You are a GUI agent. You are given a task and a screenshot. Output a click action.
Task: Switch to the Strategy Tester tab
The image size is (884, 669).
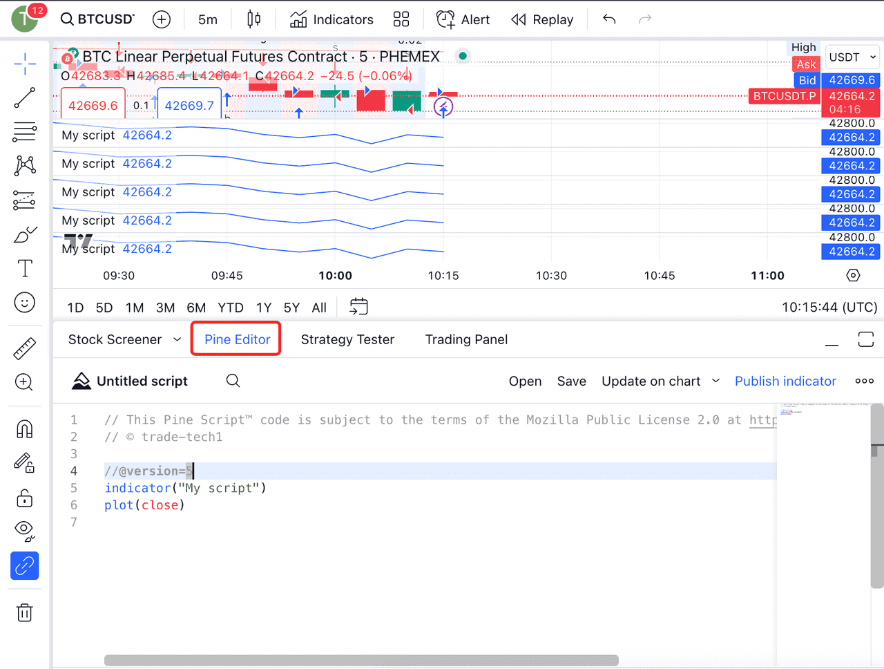347,339
